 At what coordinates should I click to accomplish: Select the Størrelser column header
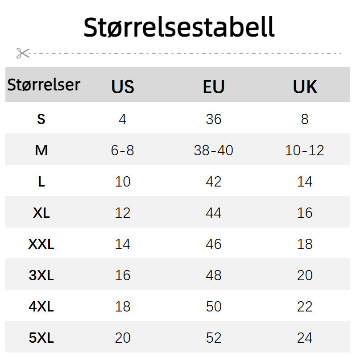pyautogui.click(x=44, y=85)
